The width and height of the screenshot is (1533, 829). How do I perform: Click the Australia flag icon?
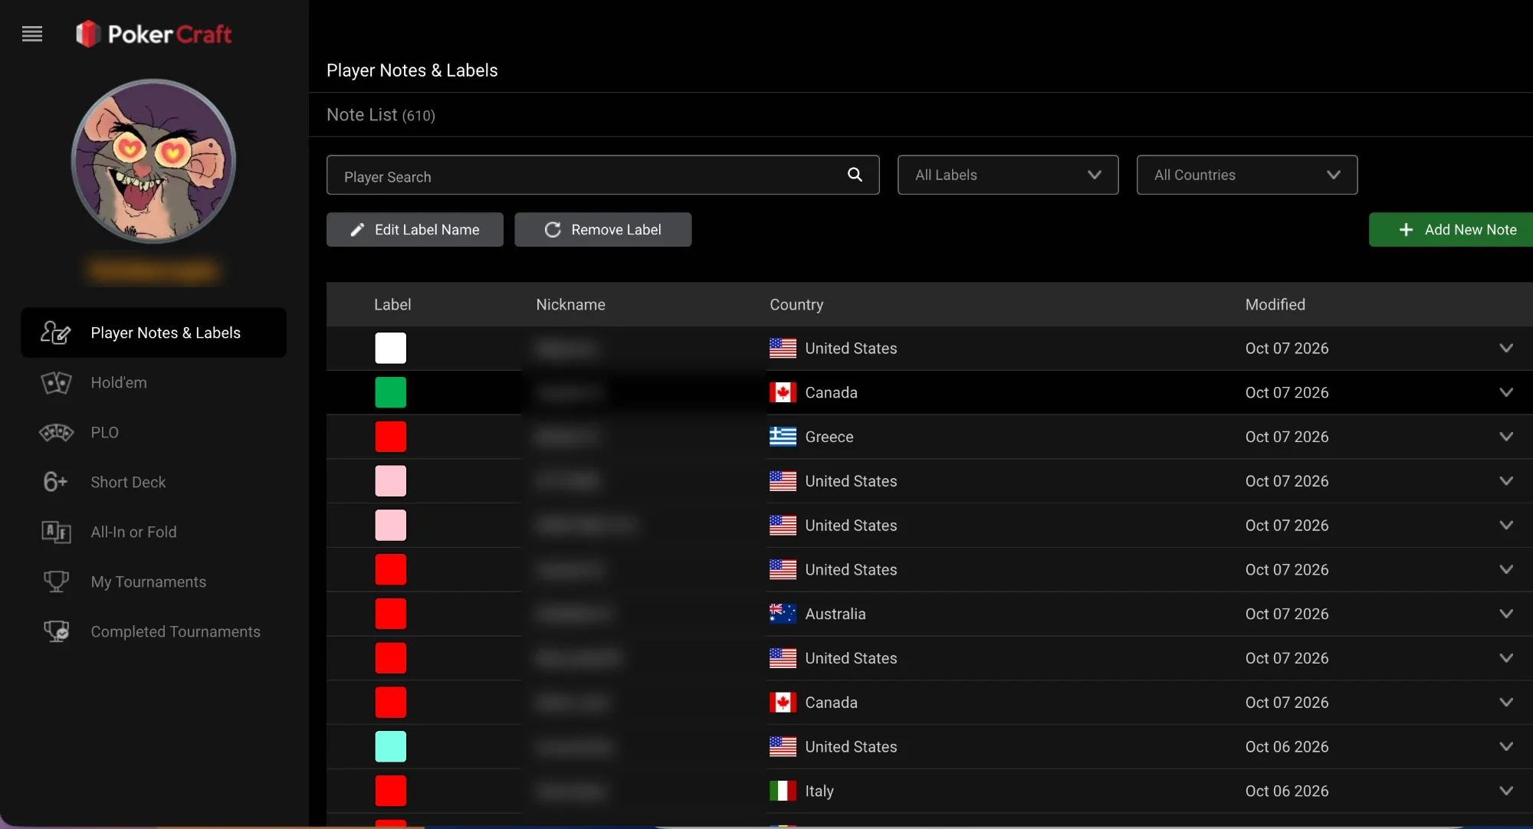(783, 614)
